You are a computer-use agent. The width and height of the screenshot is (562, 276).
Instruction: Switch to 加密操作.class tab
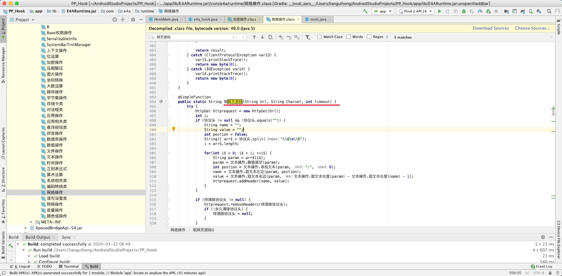244,19
